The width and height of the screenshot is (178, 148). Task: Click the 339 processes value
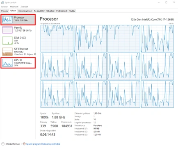pos(43,126)
